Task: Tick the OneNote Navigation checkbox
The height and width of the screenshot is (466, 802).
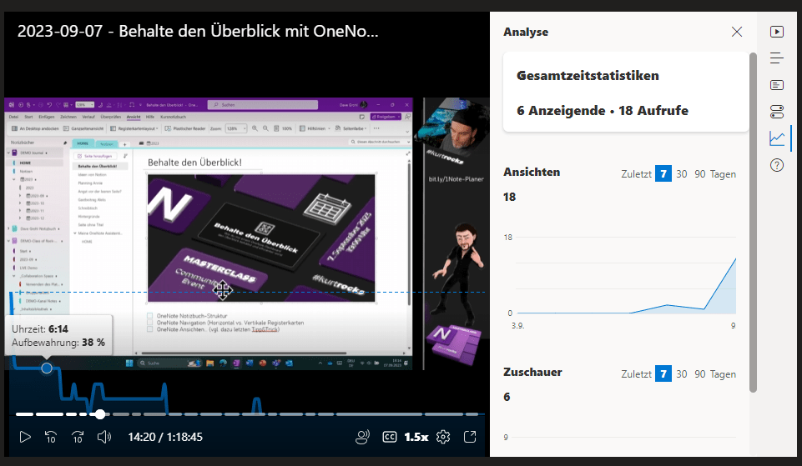Action: [x=150, y=323]
